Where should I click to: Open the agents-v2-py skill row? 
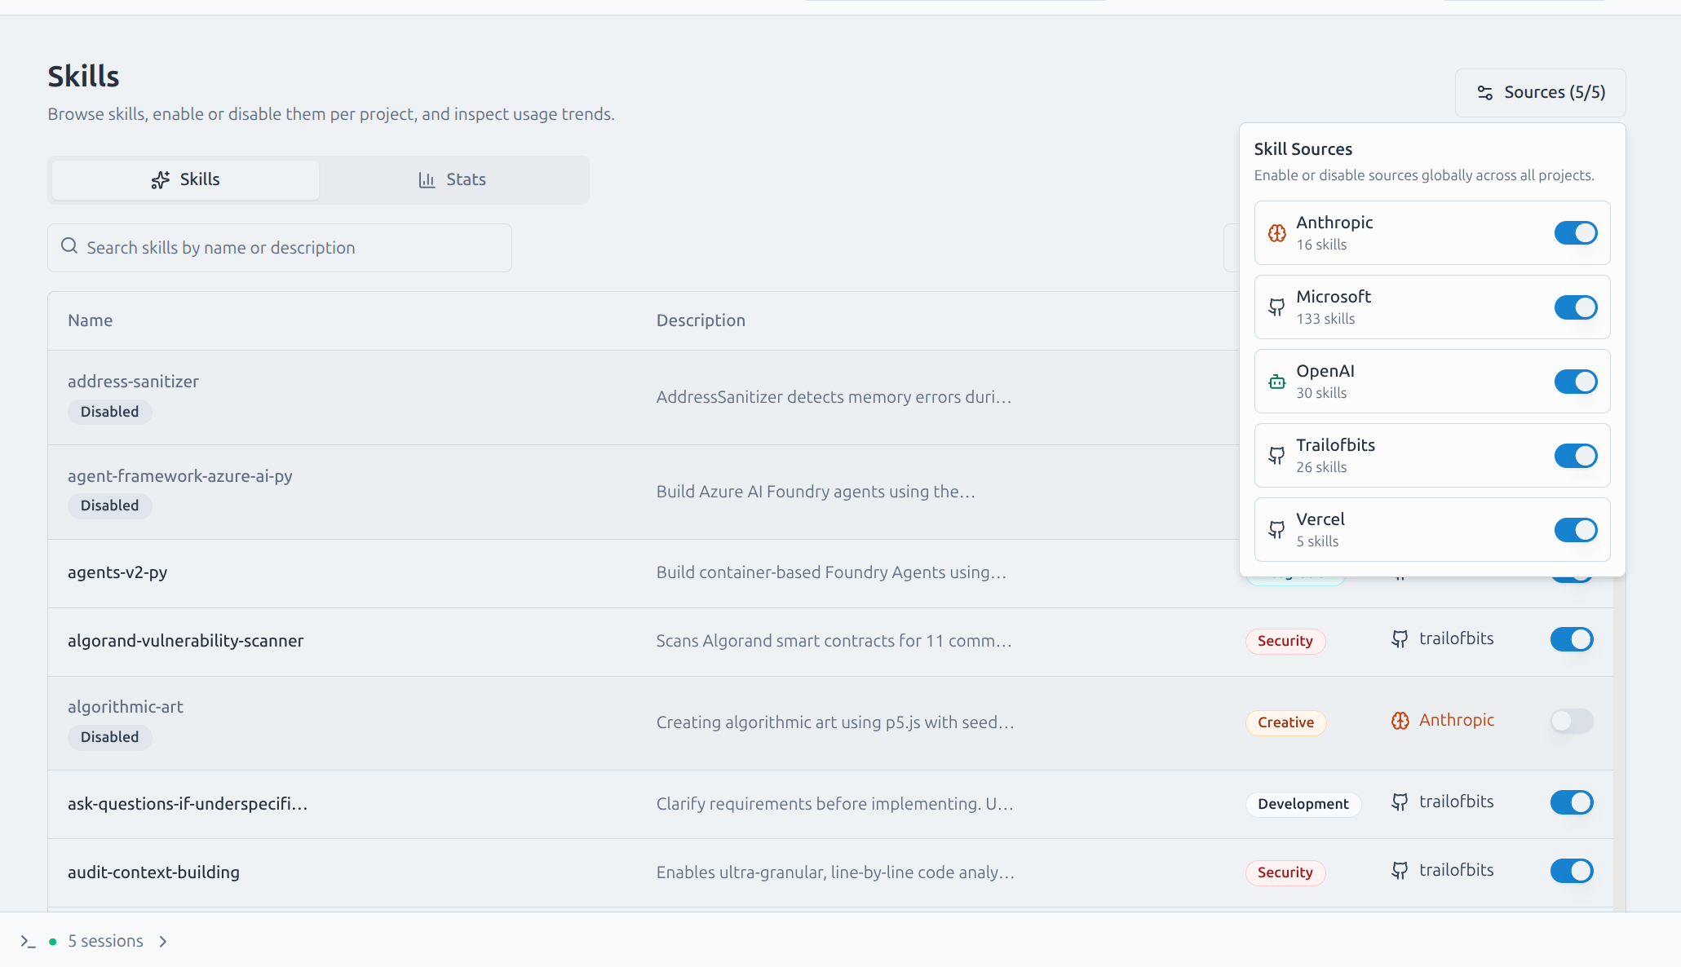click(x=117, y=572)
